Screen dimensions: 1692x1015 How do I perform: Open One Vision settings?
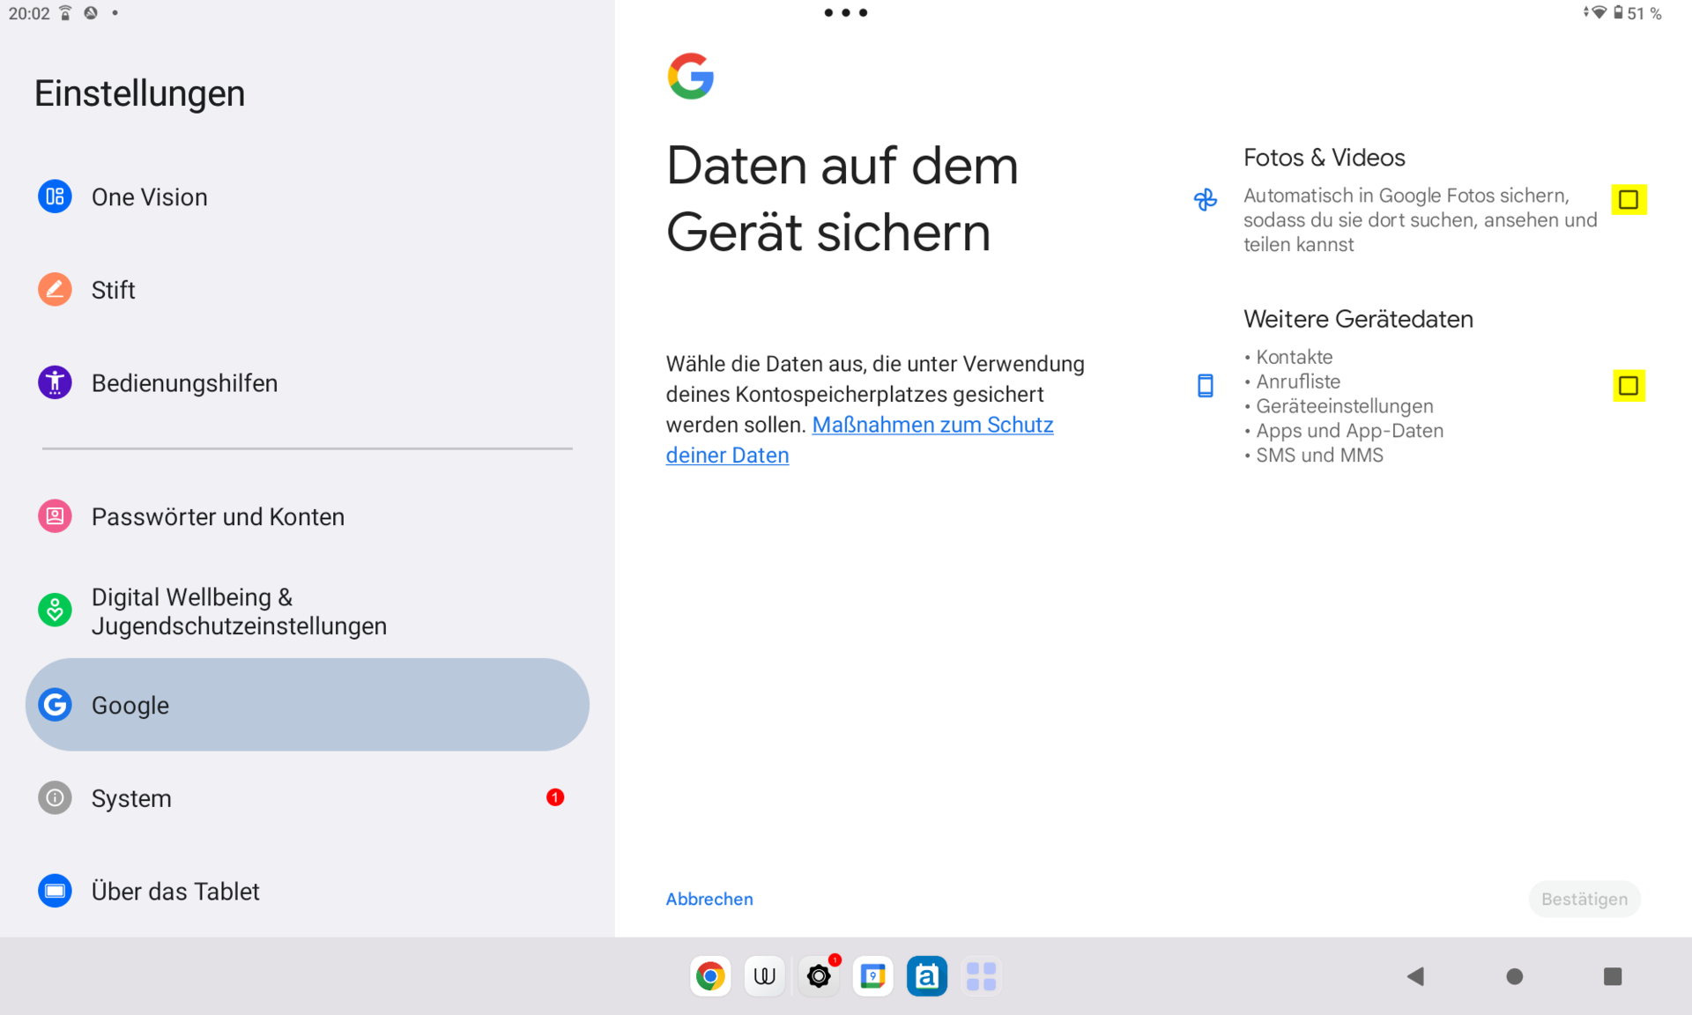[x=150, y=197]
